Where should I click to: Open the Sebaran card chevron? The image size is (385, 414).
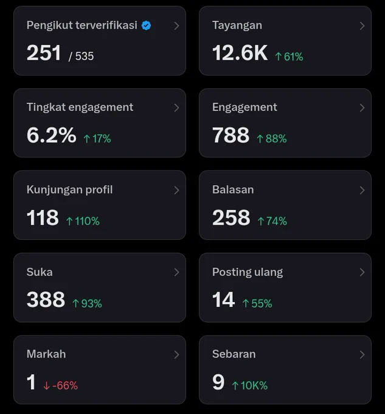tap(362, 354)
